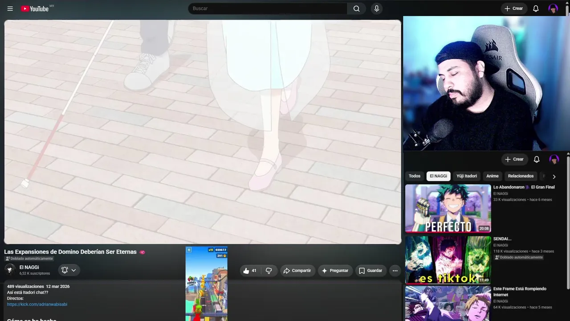Open the 'es tiktok' video thumbnail
Screen dimensions: 570x321
coord(448,260)
